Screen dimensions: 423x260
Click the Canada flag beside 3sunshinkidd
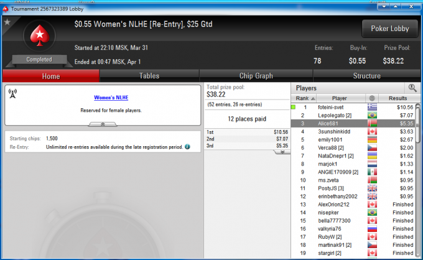tap(372, 132)
